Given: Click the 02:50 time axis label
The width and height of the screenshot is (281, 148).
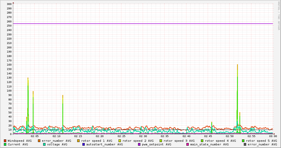Looking at the screenshot, I should pyautogui.click(x=230, y=136).
